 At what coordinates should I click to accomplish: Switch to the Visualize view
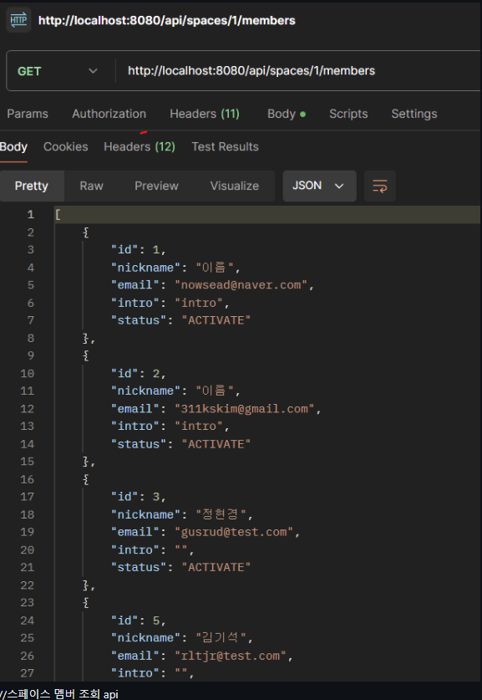pyautogui.click(x=235, y=186)
